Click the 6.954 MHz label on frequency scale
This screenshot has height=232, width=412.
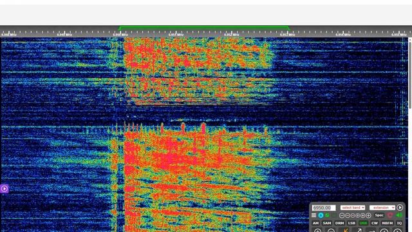tap(343, 34)
